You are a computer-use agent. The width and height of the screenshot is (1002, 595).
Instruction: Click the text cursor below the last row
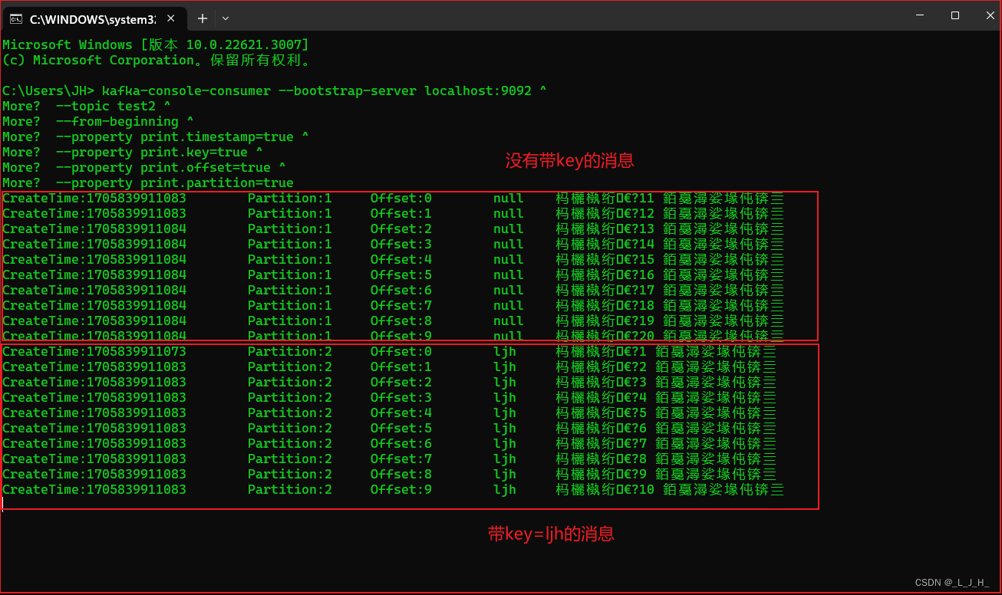click(3, 504)
